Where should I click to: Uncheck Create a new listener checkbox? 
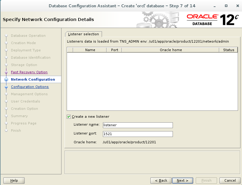point(69,117)
